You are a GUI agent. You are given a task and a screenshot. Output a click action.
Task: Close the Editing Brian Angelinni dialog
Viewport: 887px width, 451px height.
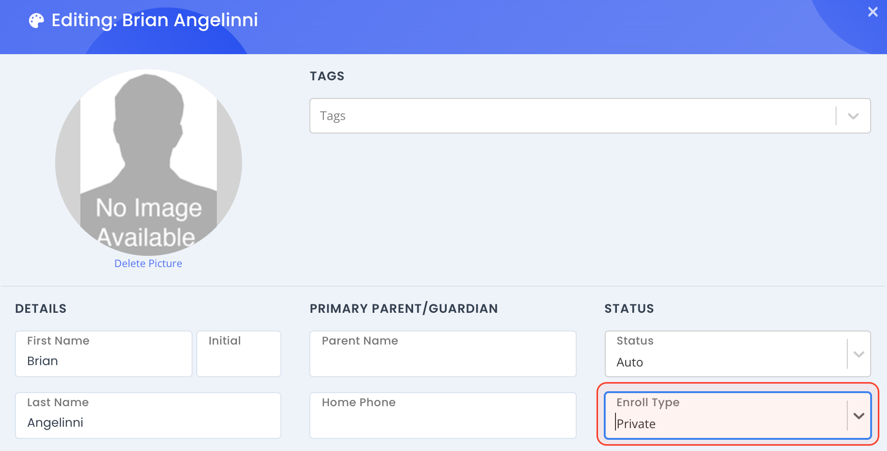(x=873, y=12)
